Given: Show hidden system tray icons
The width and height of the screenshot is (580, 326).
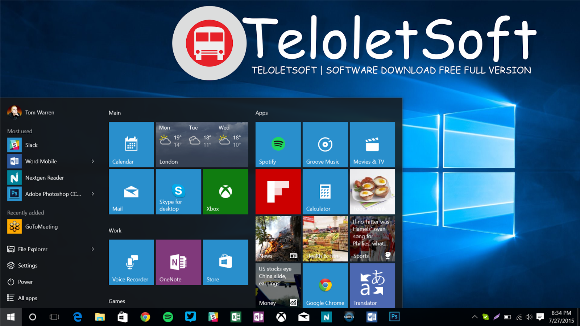Looking at the screenshot, I should click(475, 317).
